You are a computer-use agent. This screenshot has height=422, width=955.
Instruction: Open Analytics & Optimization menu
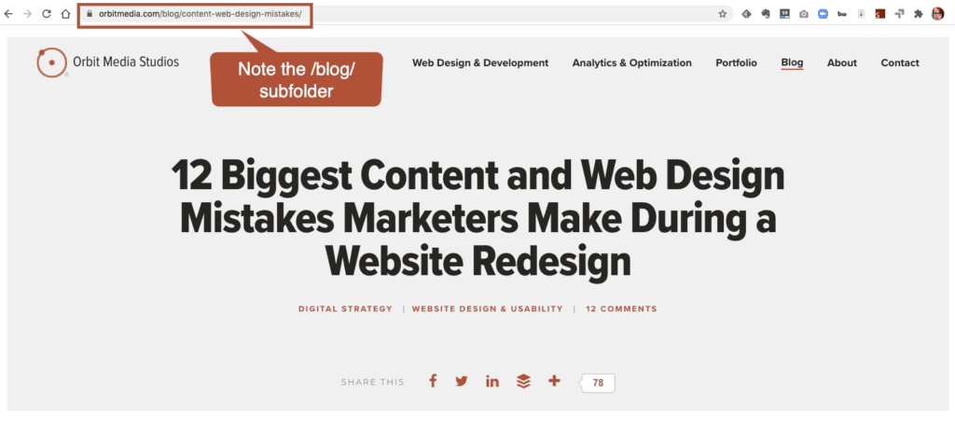point(631,62)
